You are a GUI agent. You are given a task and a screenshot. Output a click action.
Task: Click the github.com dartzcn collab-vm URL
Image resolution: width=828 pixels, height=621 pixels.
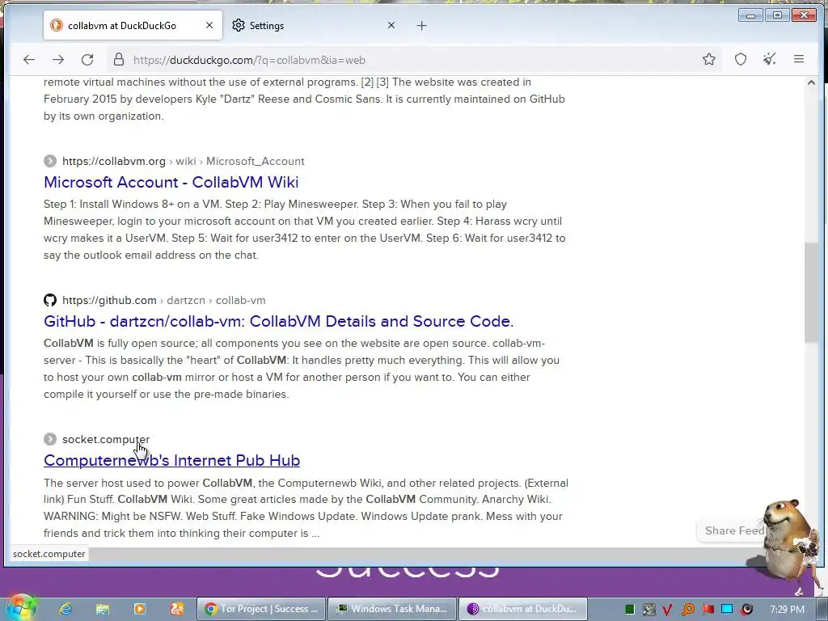click(163, 301)
